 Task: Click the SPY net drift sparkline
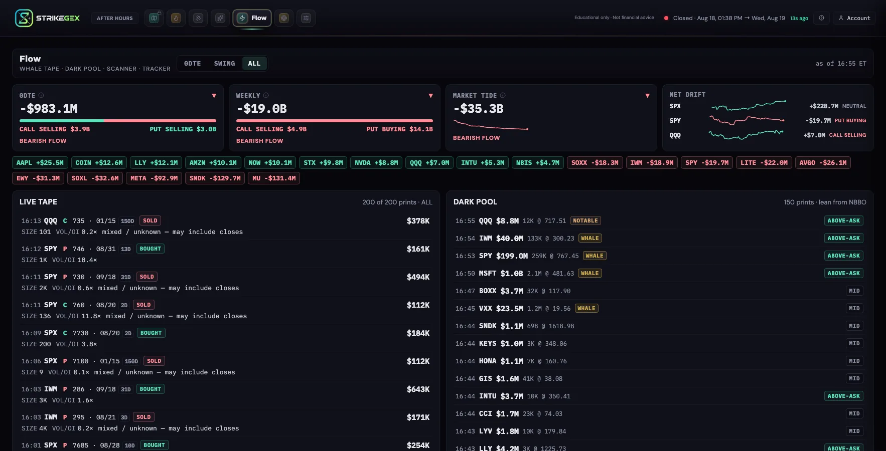click(x=747, y=120)
